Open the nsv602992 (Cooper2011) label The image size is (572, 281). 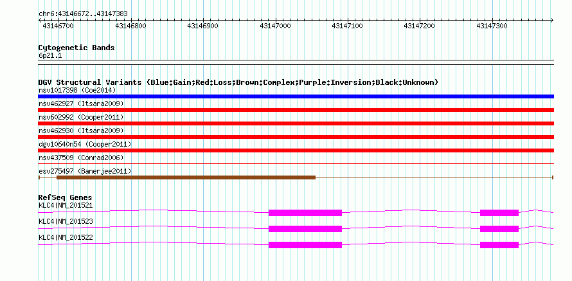coord(81,117)
